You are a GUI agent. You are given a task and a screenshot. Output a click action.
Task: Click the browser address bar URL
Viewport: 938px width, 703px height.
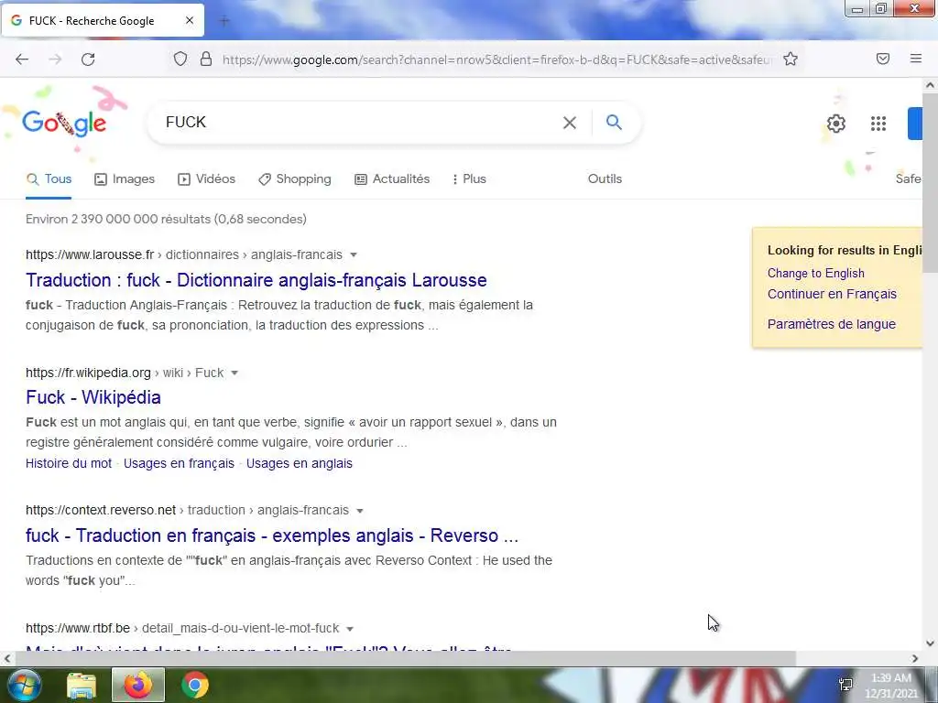pos(496,59)
